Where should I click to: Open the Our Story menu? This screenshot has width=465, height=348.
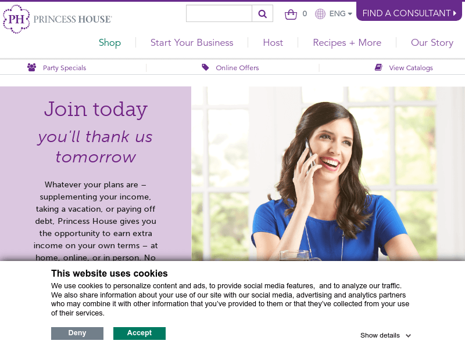(x=432, y=42)
